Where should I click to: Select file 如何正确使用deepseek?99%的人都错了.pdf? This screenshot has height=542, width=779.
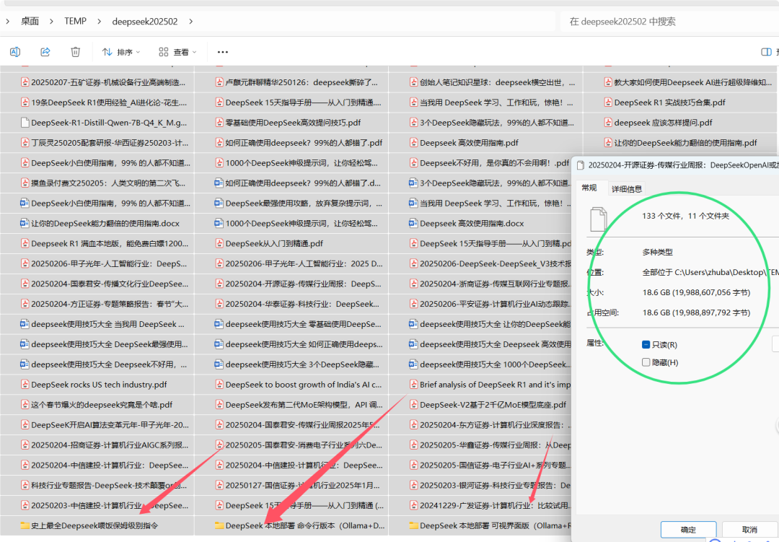(x=299, y=143)
